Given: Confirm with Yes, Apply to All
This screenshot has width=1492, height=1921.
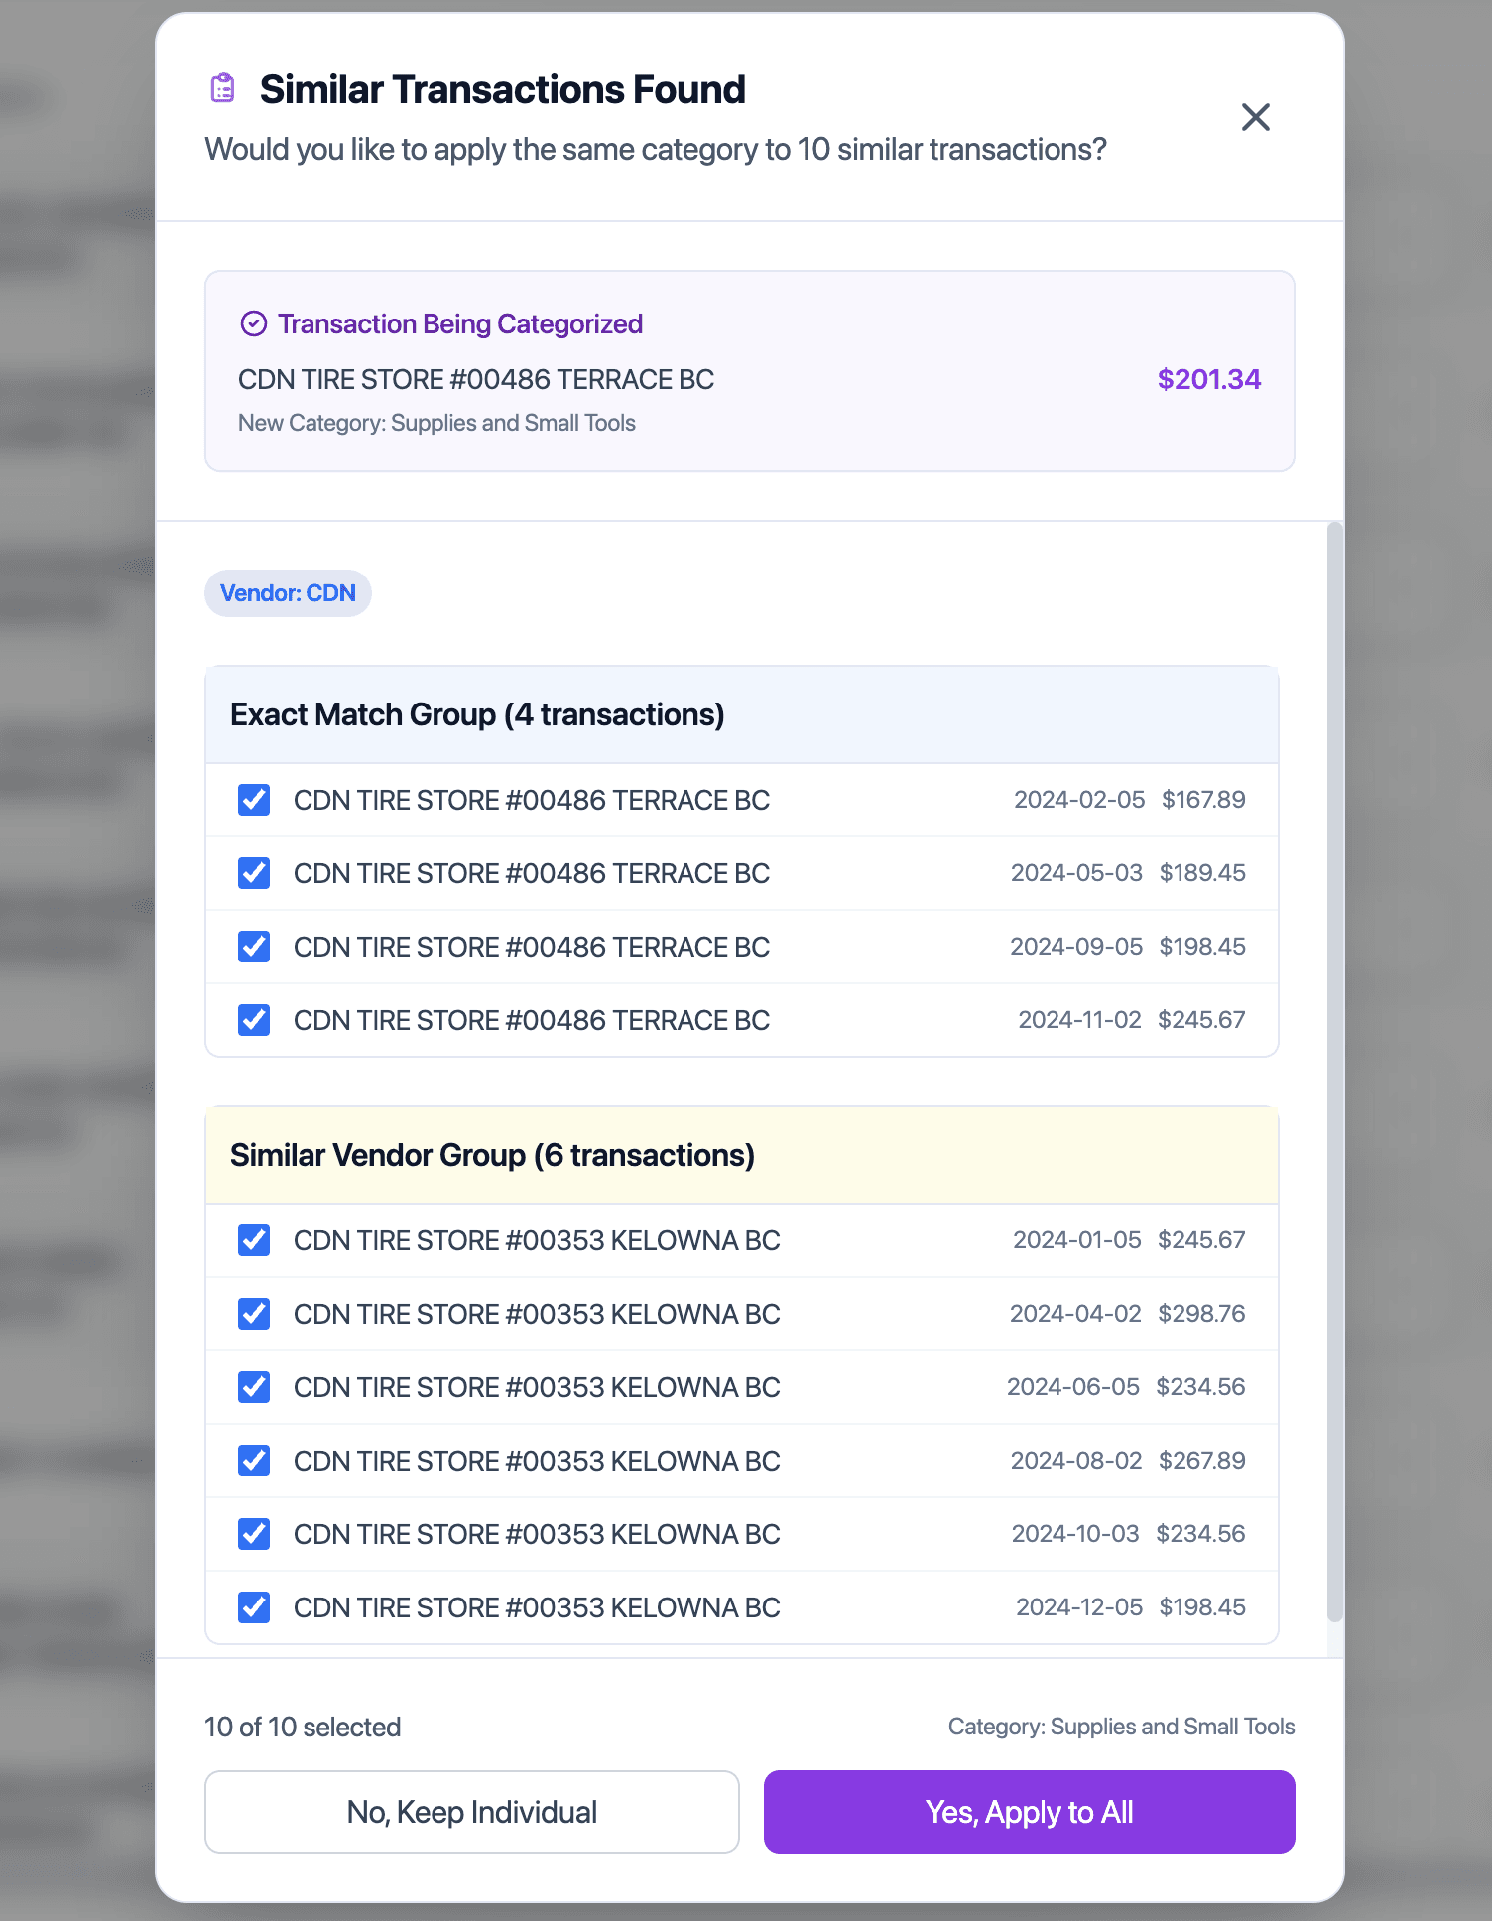Looking at the screenshot, I should [1030, 1812].
